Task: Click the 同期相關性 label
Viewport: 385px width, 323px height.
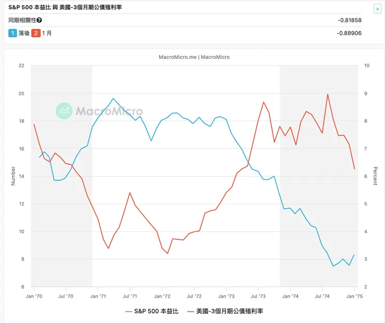Action: pyautogui.click(x=22, y=20)
